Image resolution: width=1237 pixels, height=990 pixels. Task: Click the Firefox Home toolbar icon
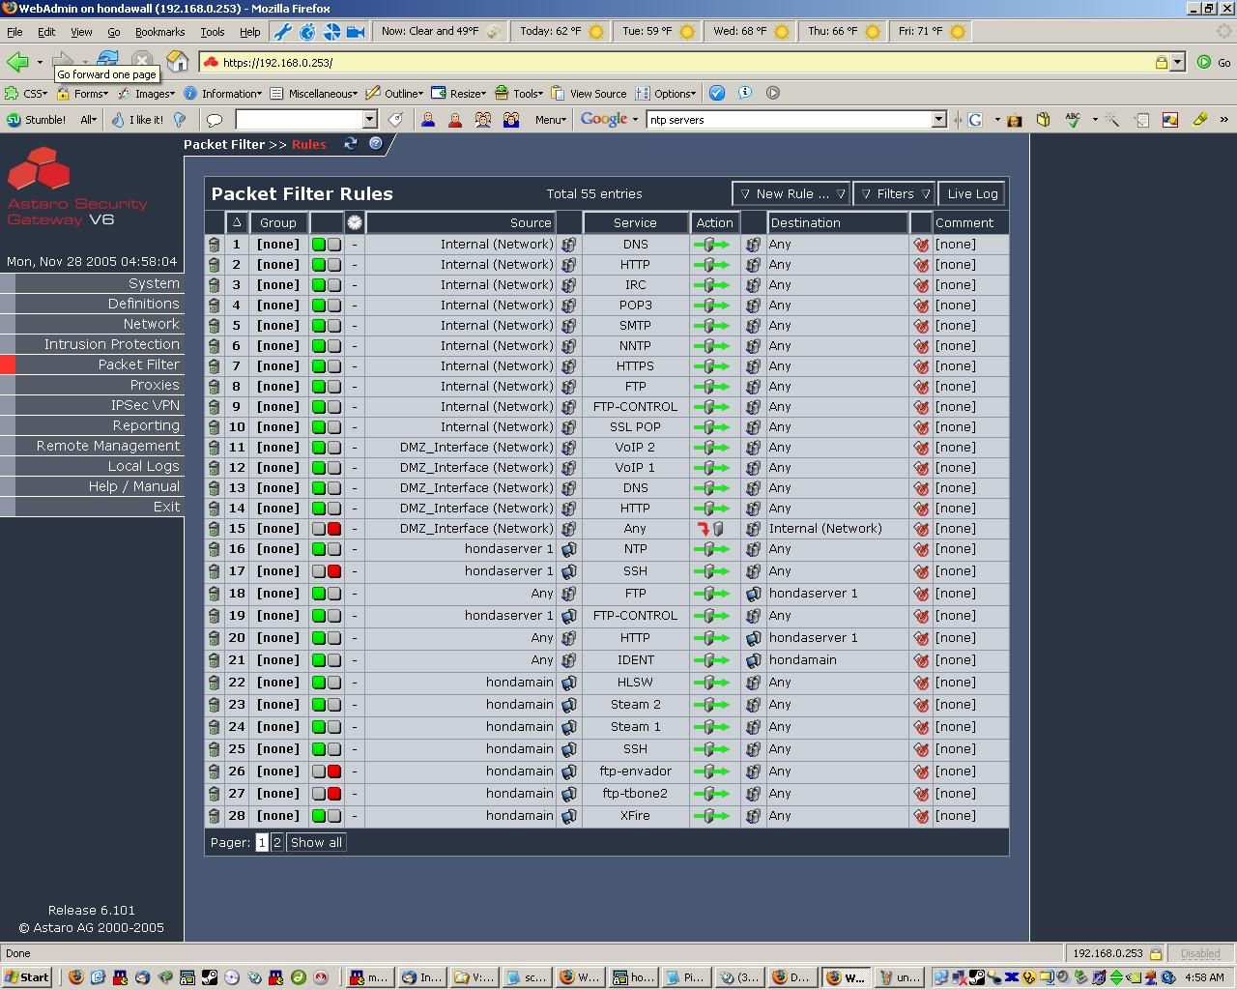click(178, 62)
